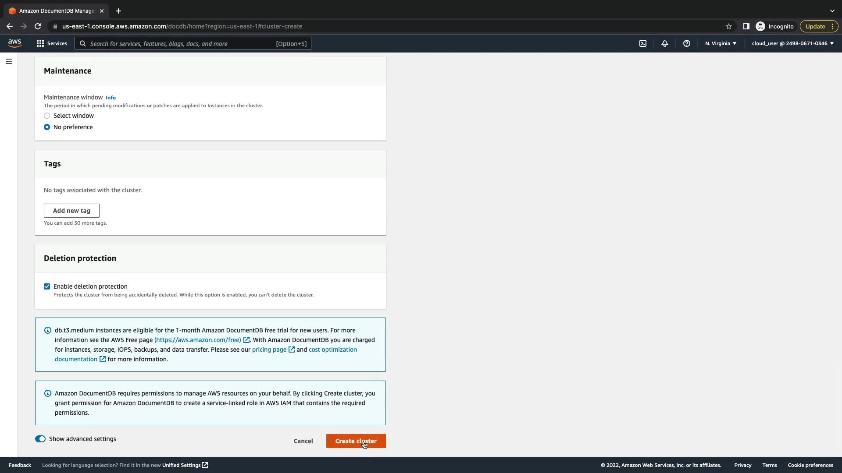Click the Create cluster button
The image size is (842, 473).
pyautogui.click(x=356, y=441)
